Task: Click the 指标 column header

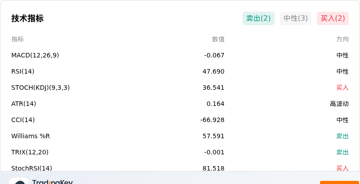Action: tap(18, 39)
